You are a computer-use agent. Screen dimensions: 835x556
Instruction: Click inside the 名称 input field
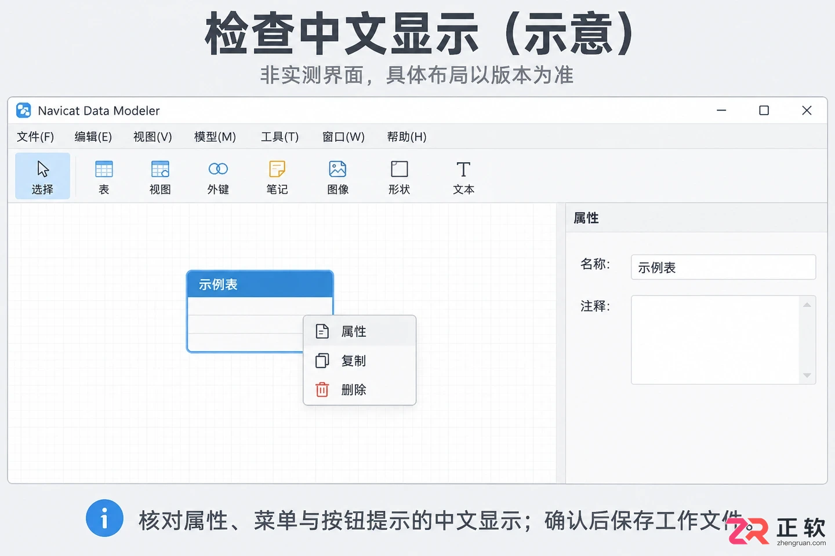pos(723,267)
